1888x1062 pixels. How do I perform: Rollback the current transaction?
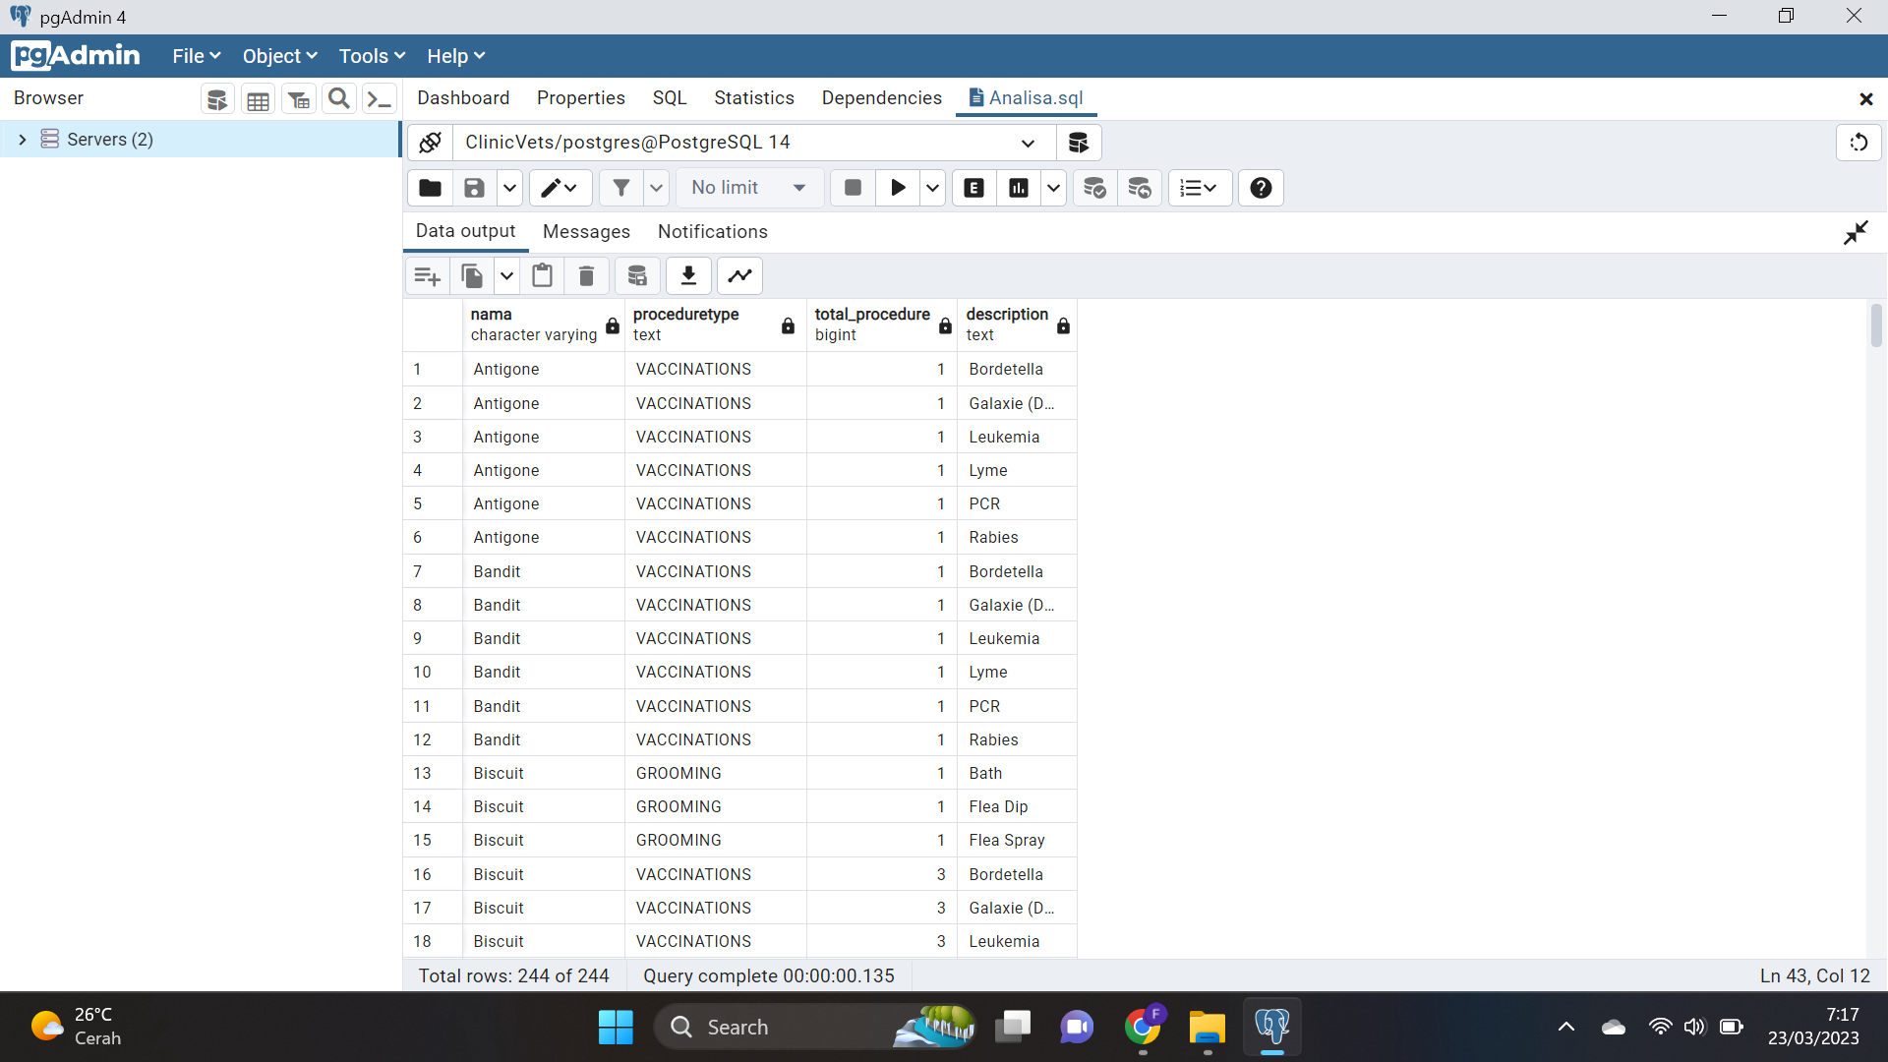[1139, 187]
